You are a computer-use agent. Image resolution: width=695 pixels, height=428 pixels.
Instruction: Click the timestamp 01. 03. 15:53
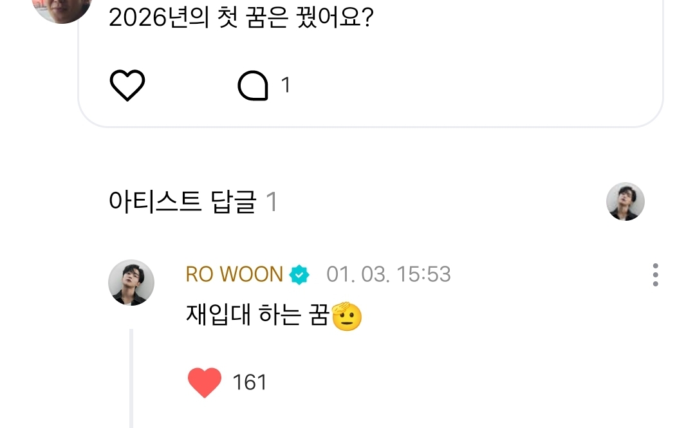389,275
